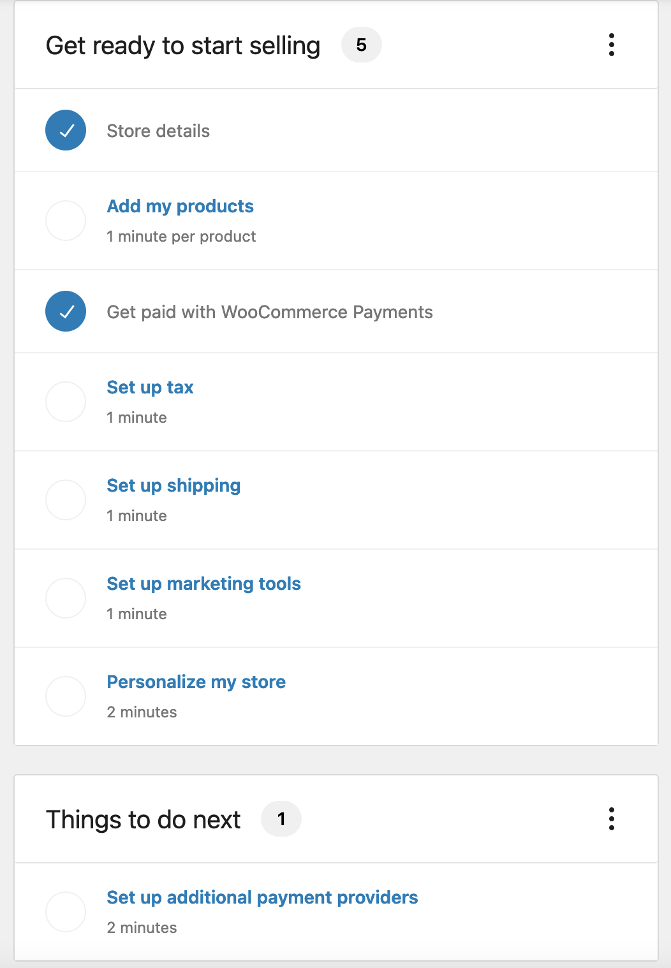Click the count badge showing 5
671x968 pixels.
pos(362,45)
